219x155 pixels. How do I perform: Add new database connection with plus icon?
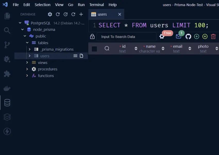(x=81, y=14)
